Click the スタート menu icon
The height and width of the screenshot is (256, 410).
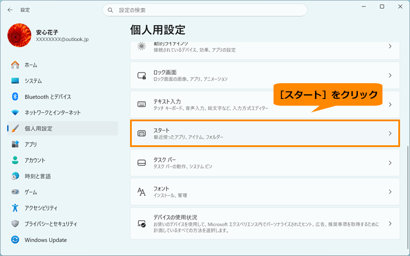point(142,134)
